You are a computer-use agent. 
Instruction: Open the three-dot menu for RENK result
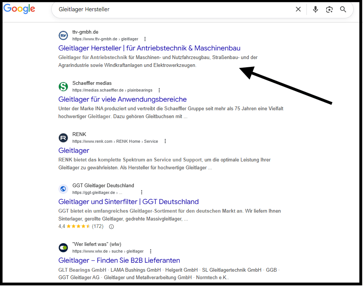tap(165, 141)
